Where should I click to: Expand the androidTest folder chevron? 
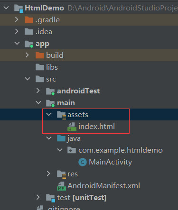[38, 91]
